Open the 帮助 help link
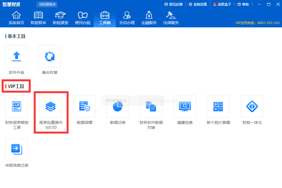The image size is (282, 188). point(243,4)
